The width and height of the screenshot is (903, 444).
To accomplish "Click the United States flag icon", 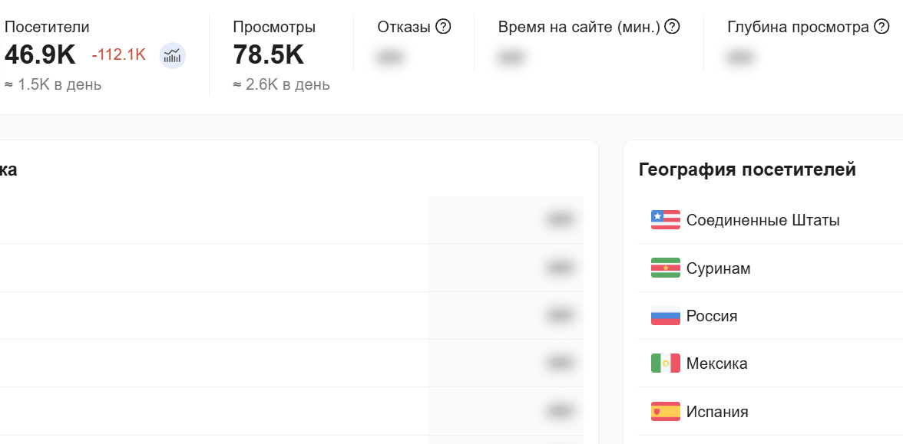I will [666, 220].
